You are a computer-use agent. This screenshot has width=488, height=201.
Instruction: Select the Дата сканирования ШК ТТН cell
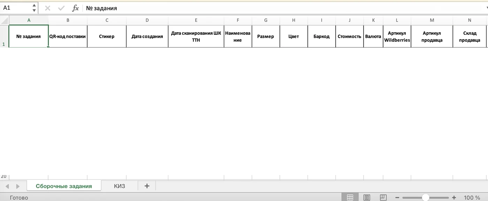click(x=196, y=36)
